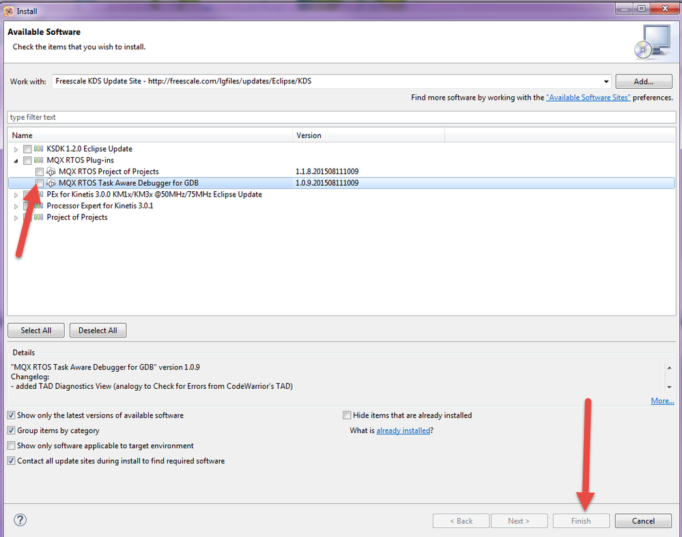This screenshot has width=682, height=537.
Task: Toggle Show only the latest versions checkbox
Action: (x=12, y=415)
